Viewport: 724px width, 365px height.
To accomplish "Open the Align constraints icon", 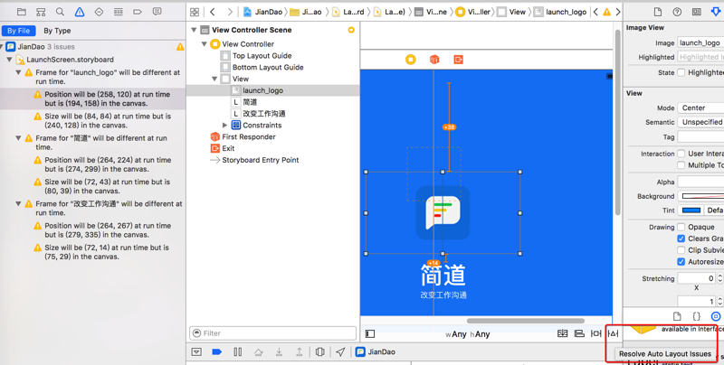I will 579,333.
